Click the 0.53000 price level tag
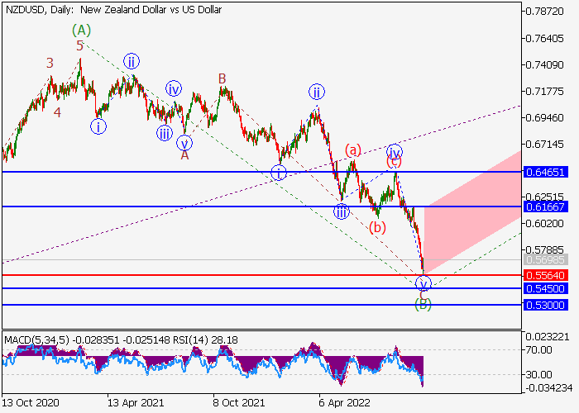Image resolution: width=579 pixels, height=413 pixels. (544, 305)
